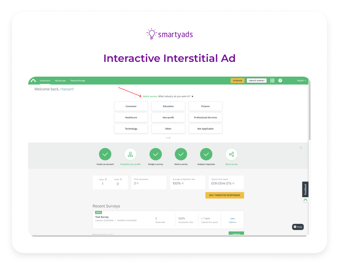Click the BUY TARGETED RESPONSES button
Screen dimensions: 339x265
(x=224, y=195)
